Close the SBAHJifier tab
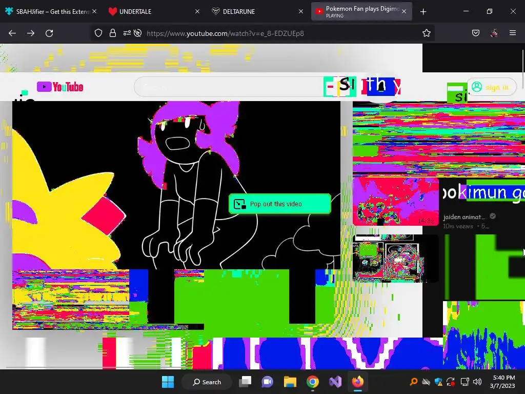The image size is (525, 394). 94,11
